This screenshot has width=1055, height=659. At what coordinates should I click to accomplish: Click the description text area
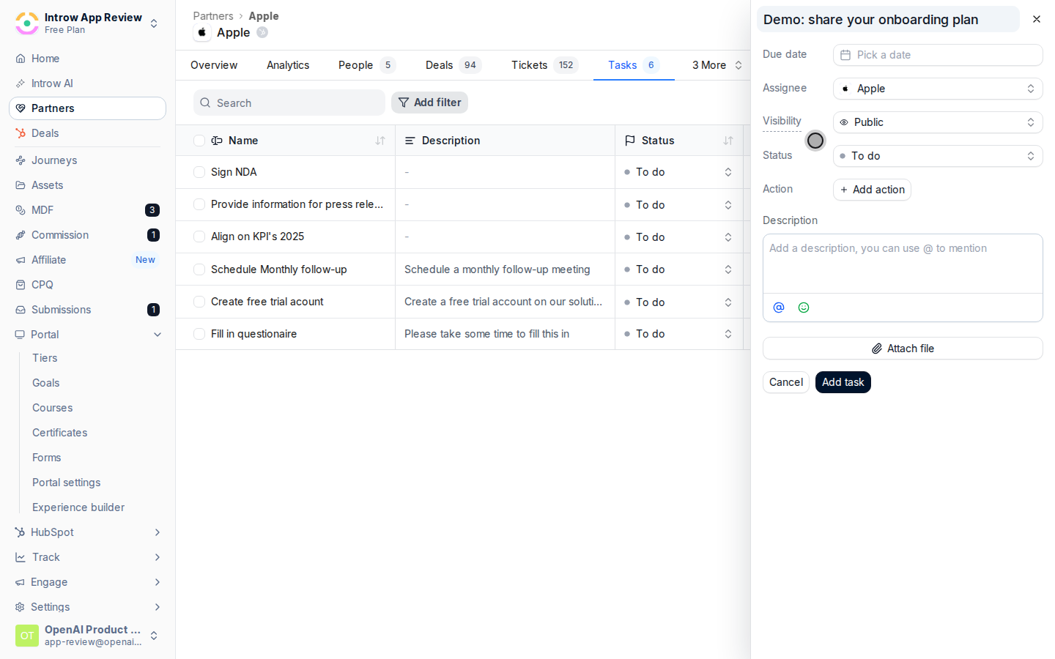point(903,264)
